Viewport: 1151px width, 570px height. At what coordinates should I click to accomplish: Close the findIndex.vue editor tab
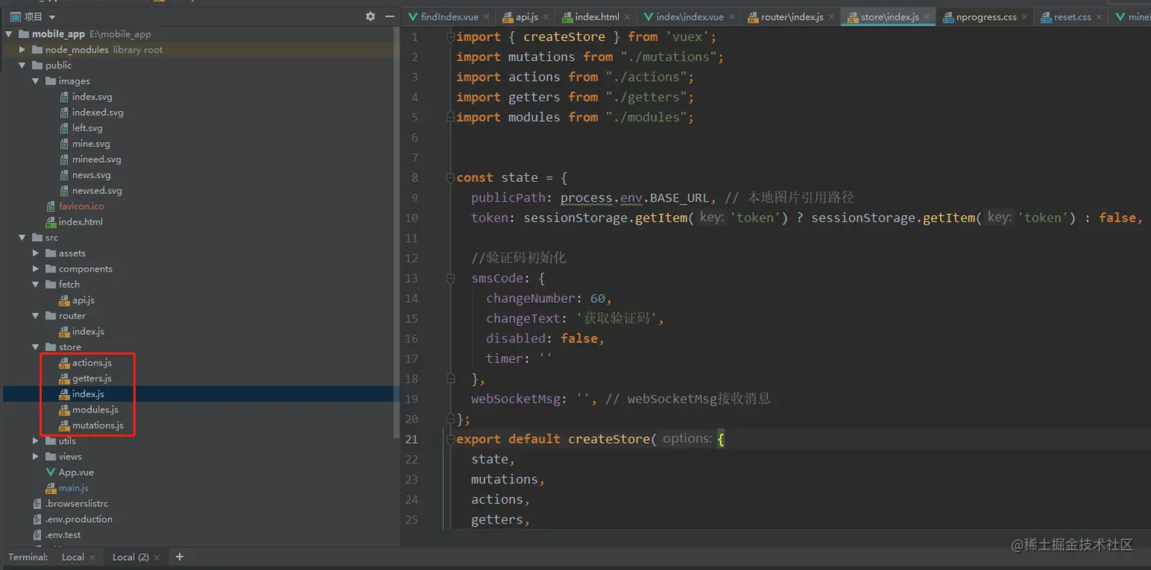point(485,18)
